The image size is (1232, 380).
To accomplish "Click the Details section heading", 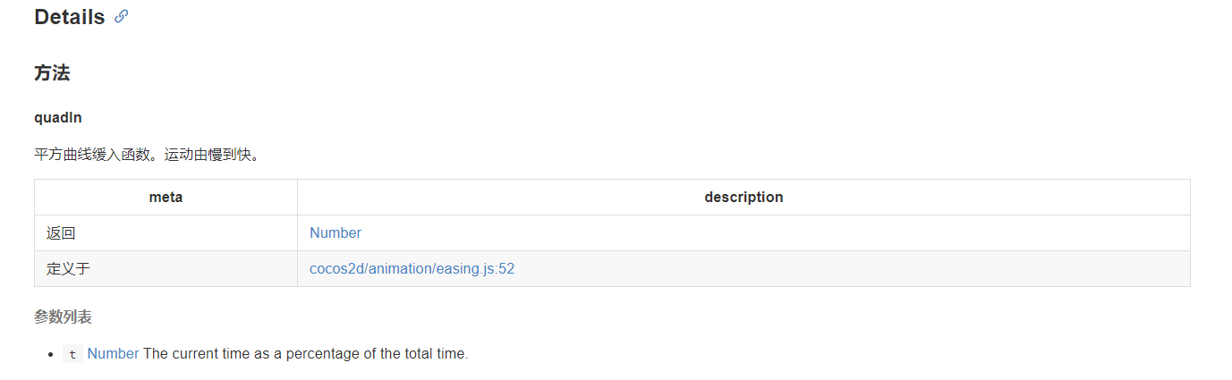I will (69, 17).
